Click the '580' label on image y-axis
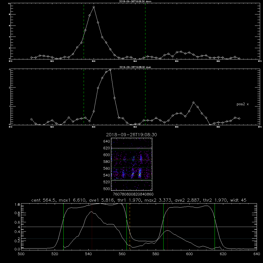Screen dimensions: 263x263 pos(107,162)
